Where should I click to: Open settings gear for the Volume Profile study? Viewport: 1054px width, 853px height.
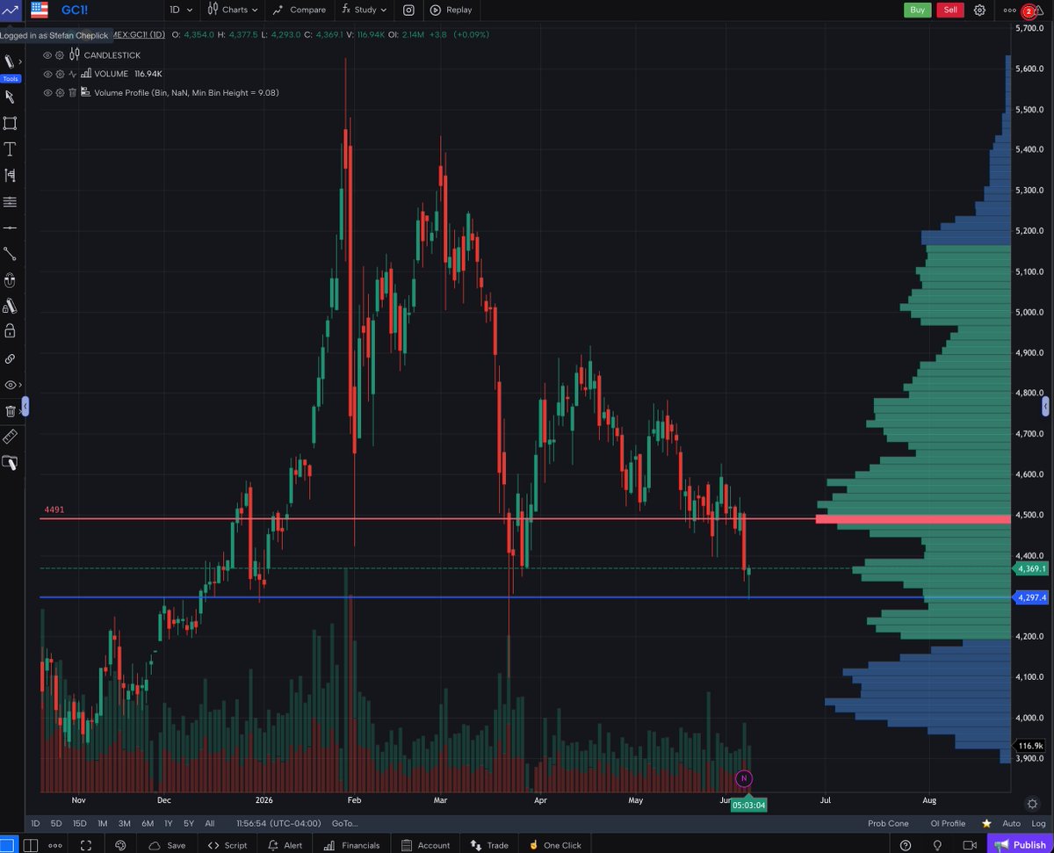(60, 92)
